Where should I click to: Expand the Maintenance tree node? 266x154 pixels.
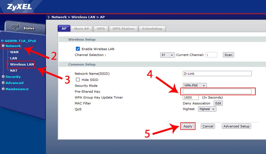pos(3,89)
